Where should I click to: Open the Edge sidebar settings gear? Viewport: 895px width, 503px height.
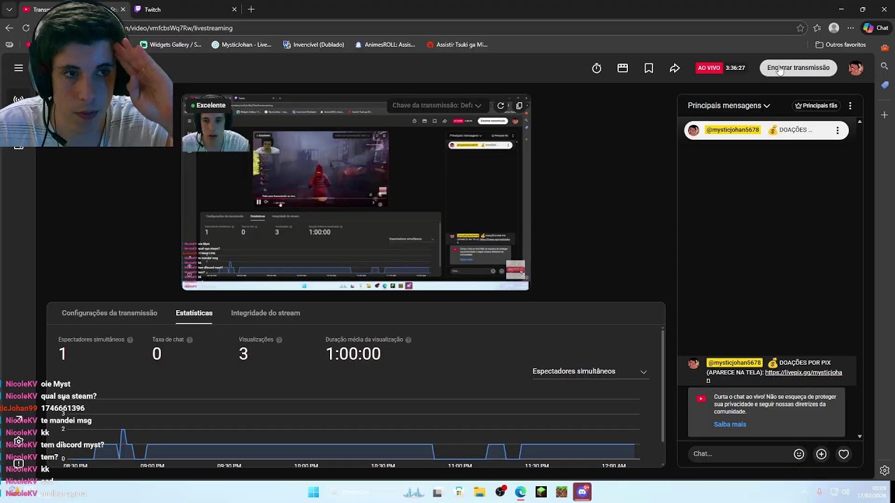tap(885, 470)
